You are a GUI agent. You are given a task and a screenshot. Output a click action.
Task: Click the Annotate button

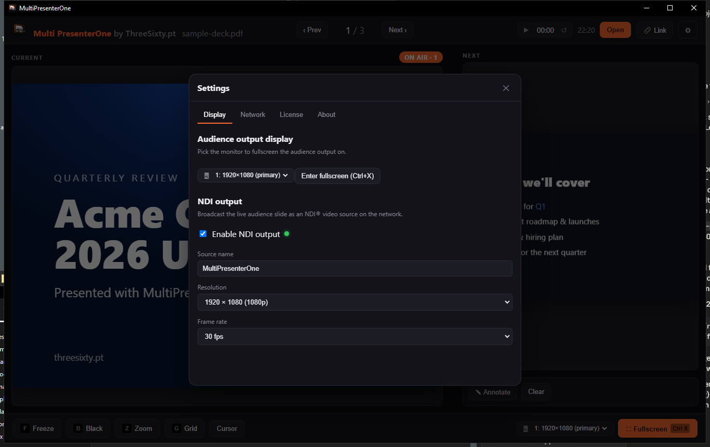(493, 392)
